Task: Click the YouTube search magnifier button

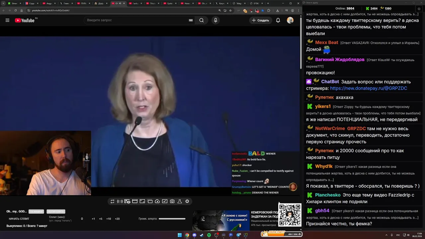Action: [202, 20]
